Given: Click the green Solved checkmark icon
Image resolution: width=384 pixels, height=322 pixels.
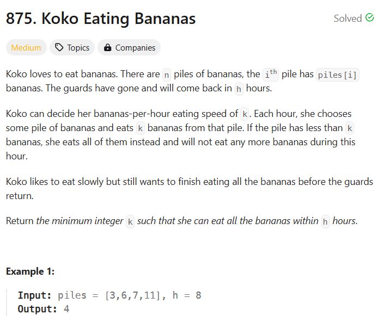Looking at the screenshot, I should 369,18.
